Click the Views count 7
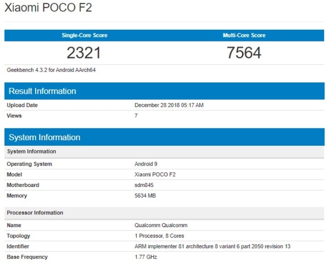 (x=136, y=116)
